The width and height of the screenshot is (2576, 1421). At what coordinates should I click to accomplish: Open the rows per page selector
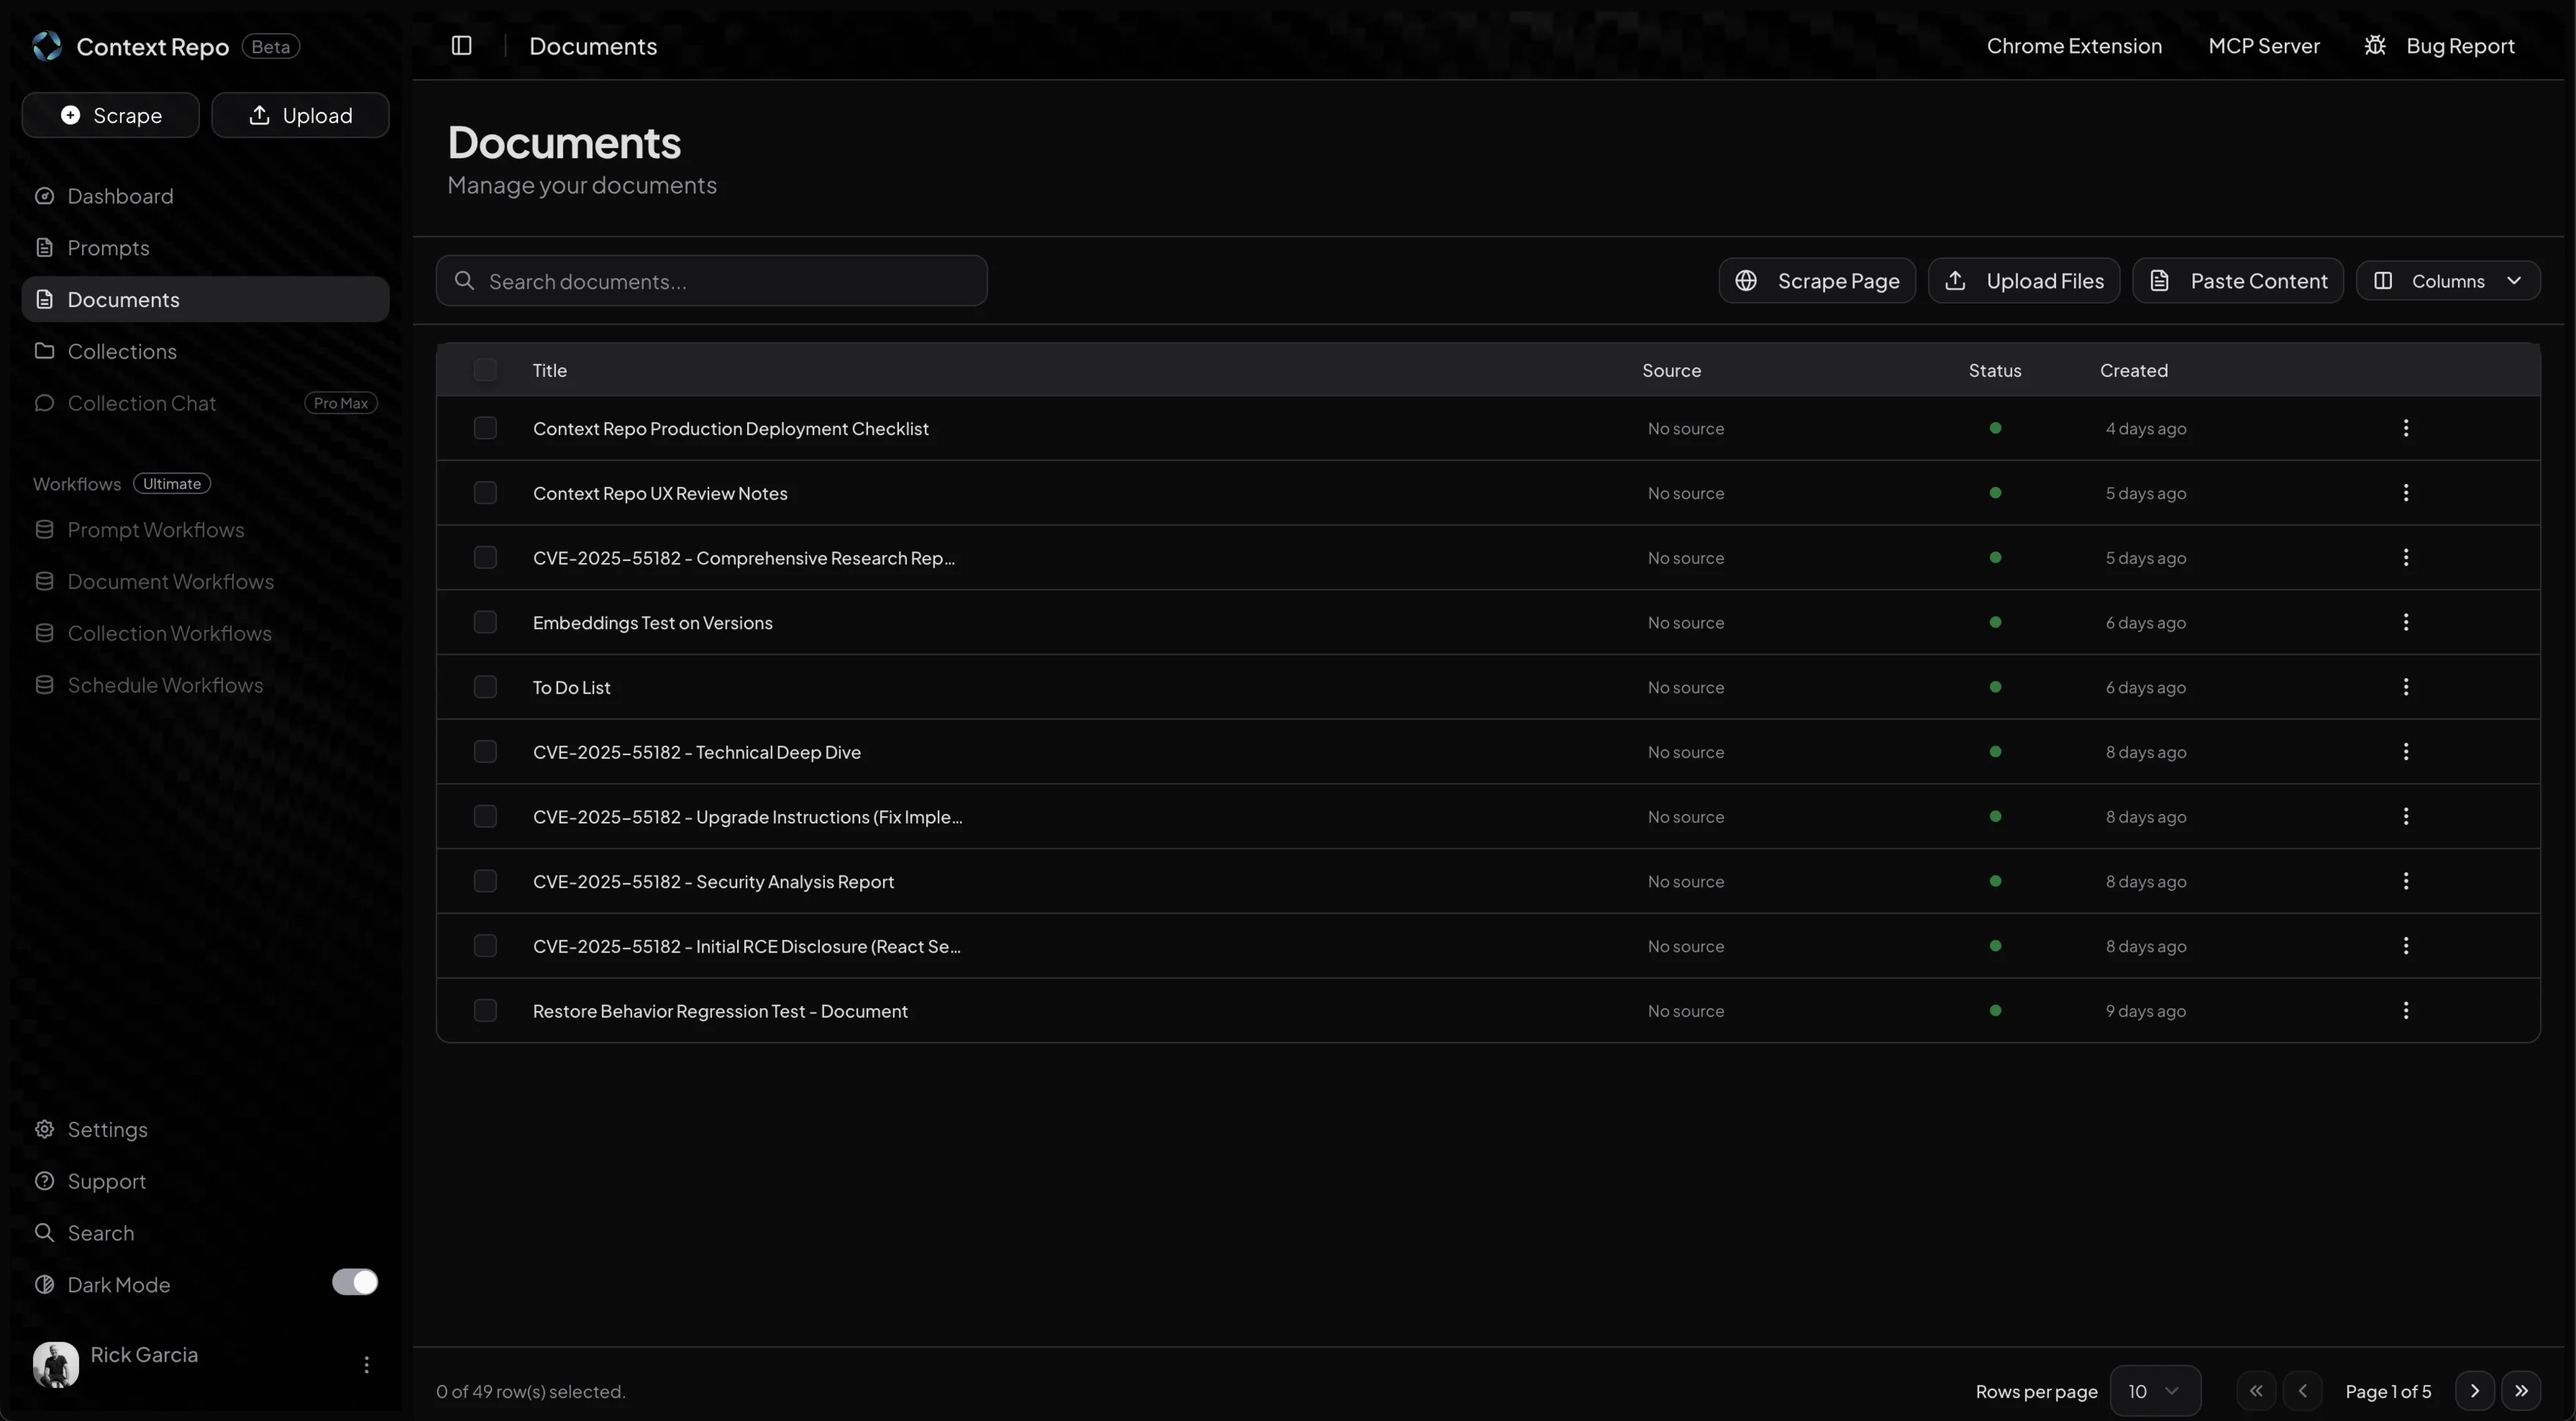[2155, 1391]
